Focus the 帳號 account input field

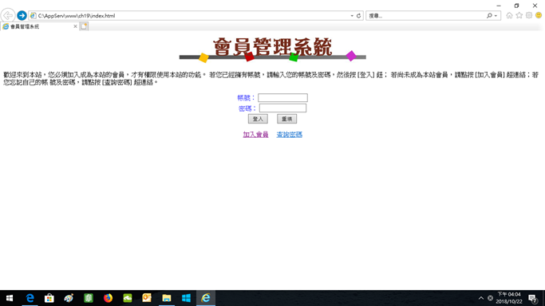point(282,98)
